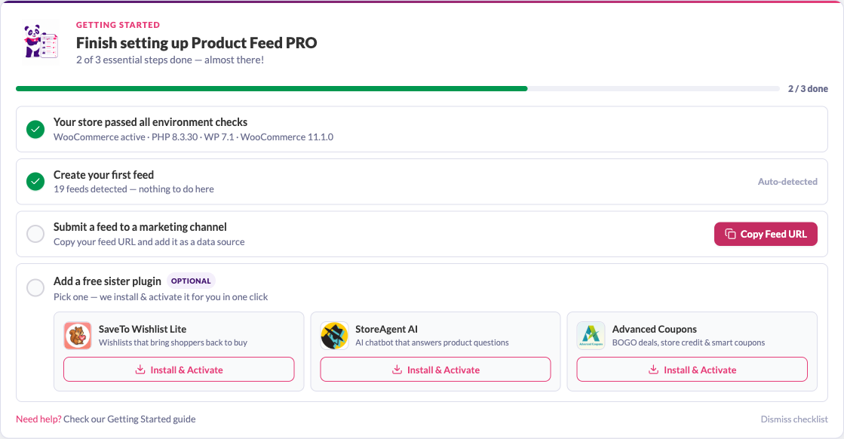Click the copy icon in Copy Feed URL button
Screen dimensions: 844x439
coord(730,234)
